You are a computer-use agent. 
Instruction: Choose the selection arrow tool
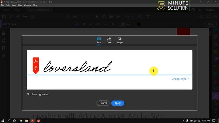click(x=96, y=17)
